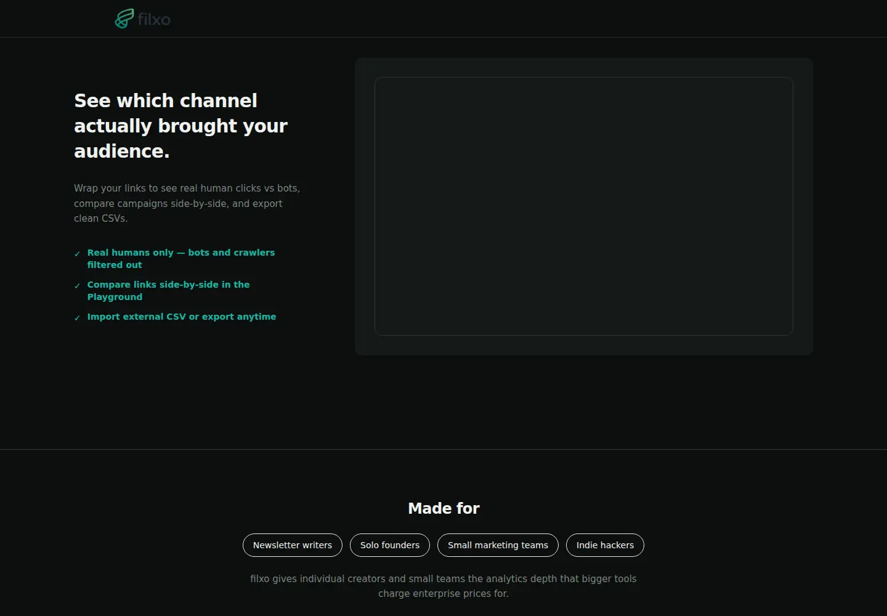887x616 pixels.
Task: Click 'Compare links side-by-side' feature text
Action: click(169, 291)
